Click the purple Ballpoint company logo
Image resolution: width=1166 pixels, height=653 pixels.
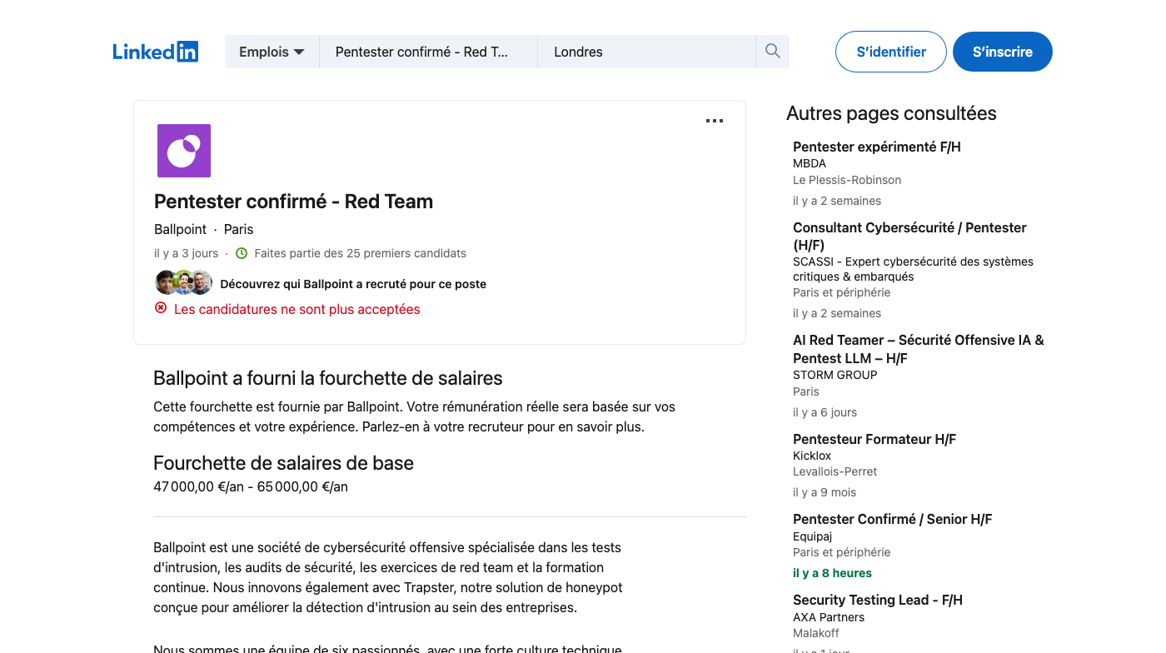(x=184, y=151)
